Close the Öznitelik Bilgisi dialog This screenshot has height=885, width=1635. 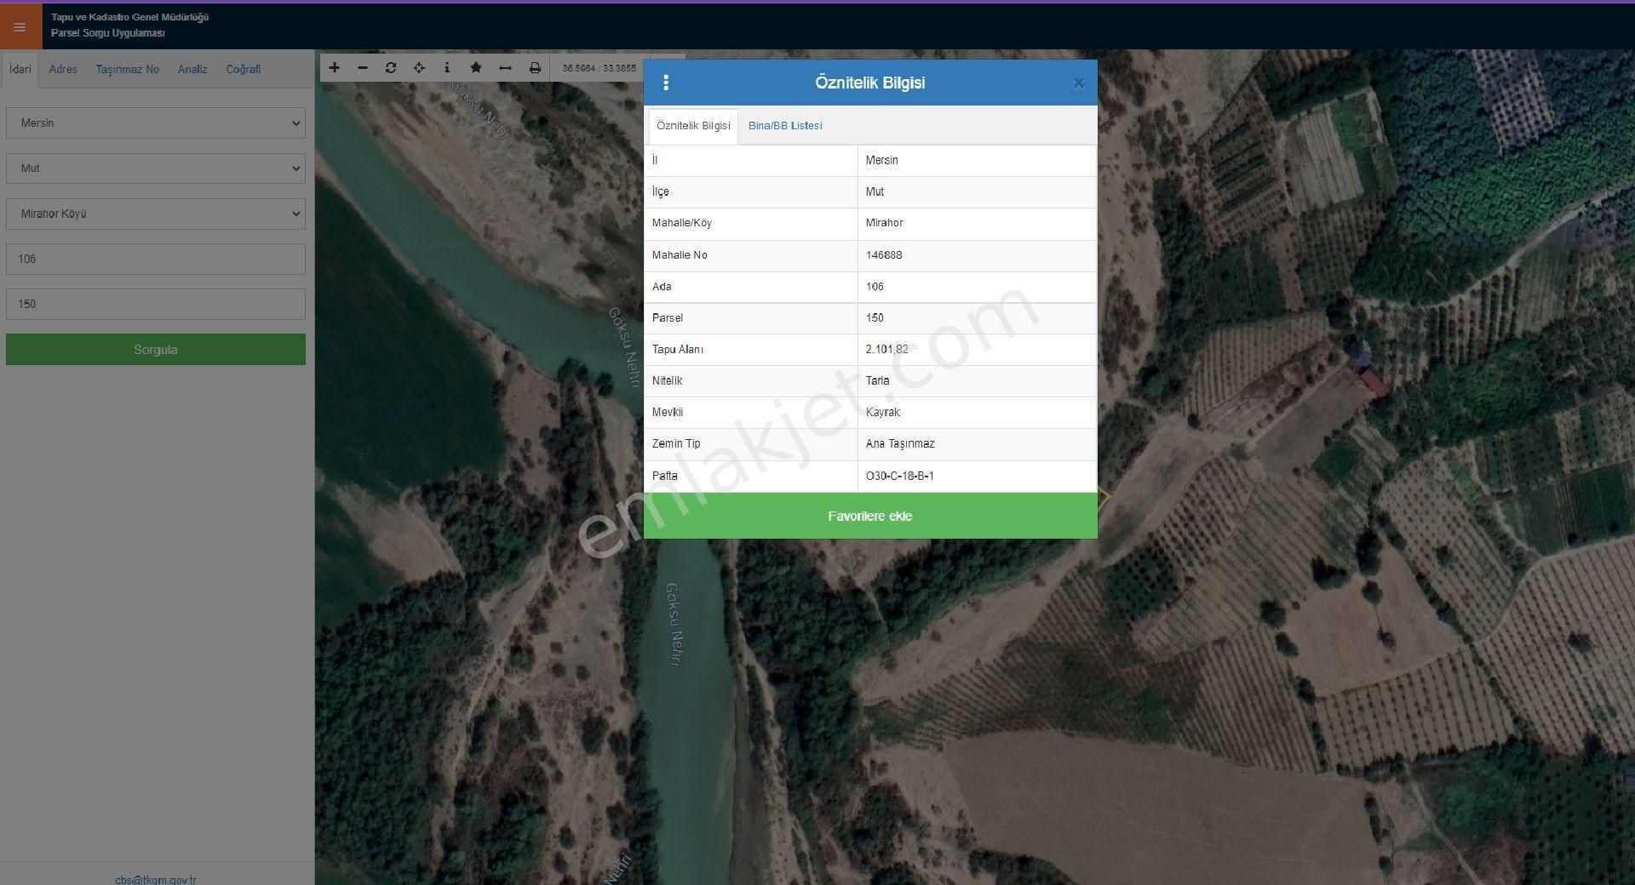[x=1078, y=83]
